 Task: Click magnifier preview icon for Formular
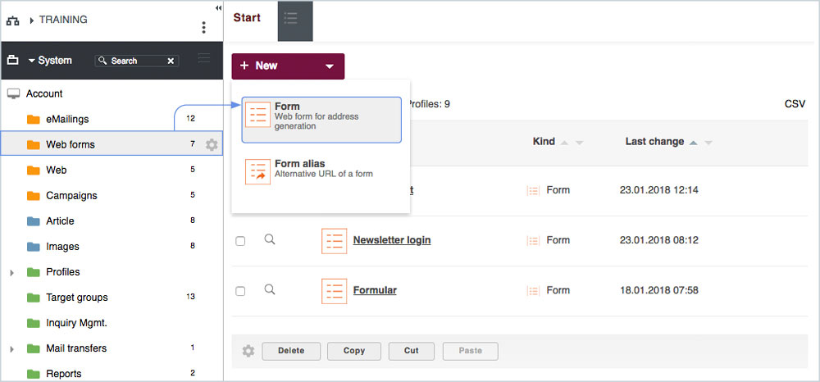click(270, 290)
